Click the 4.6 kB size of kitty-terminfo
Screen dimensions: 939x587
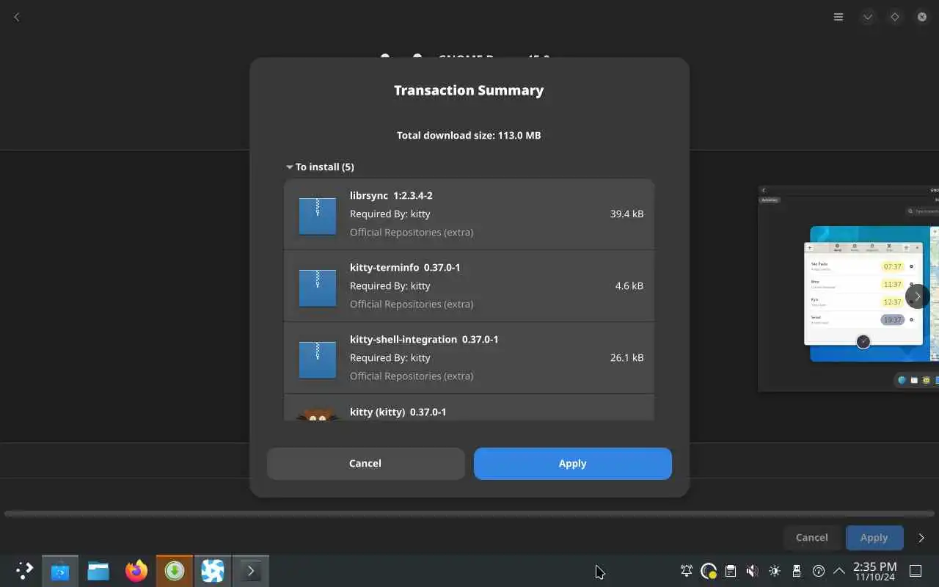click(x=629, y=285)
